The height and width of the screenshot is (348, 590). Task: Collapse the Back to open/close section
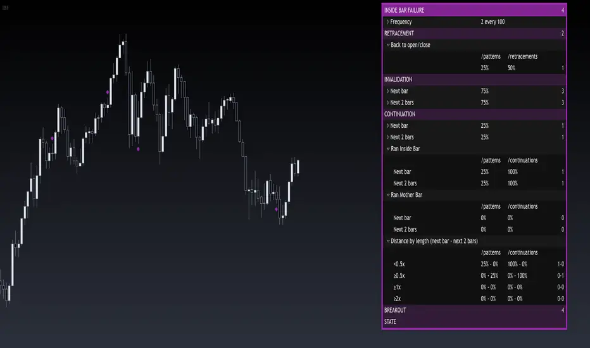coord(388,45)
